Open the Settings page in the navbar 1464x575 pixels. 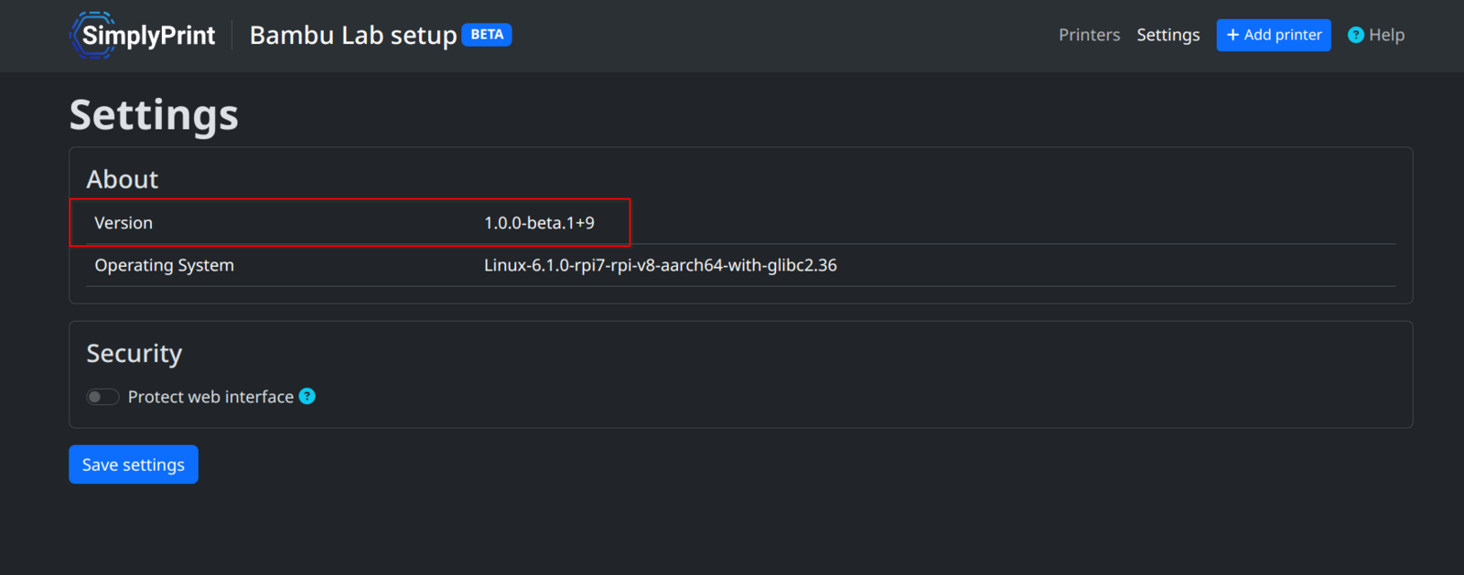(1168, 35)
